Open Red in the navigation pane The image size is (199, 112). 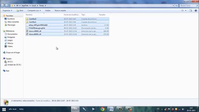(x=7, y=71)
